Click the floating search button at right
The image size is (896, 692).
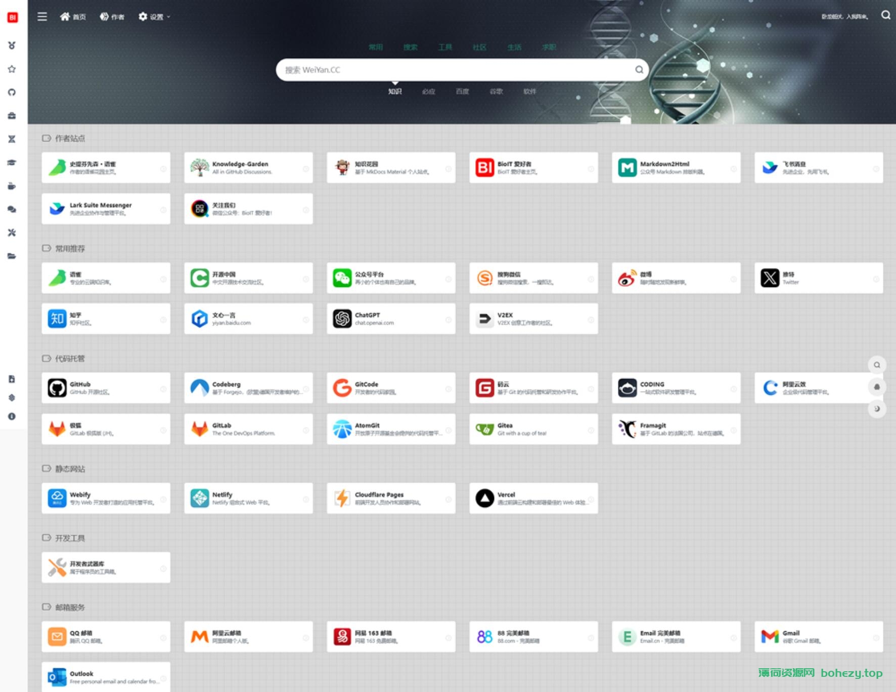[x=877, y=365]
